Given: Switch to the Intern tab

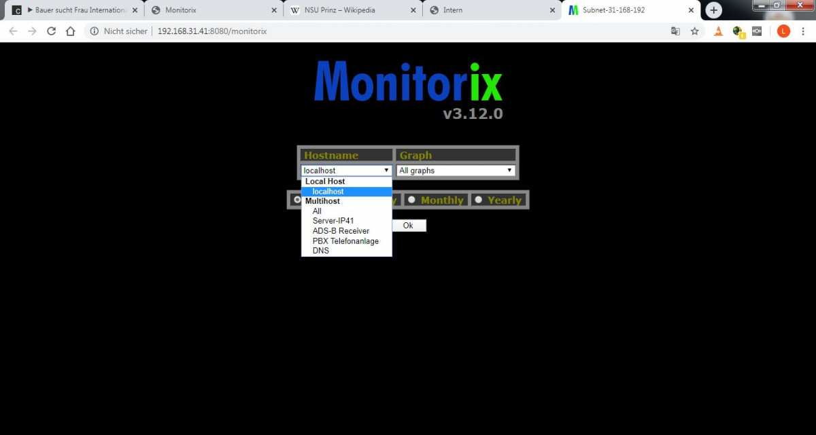Looking at the screenshot, I should click(x=491, y=10).
